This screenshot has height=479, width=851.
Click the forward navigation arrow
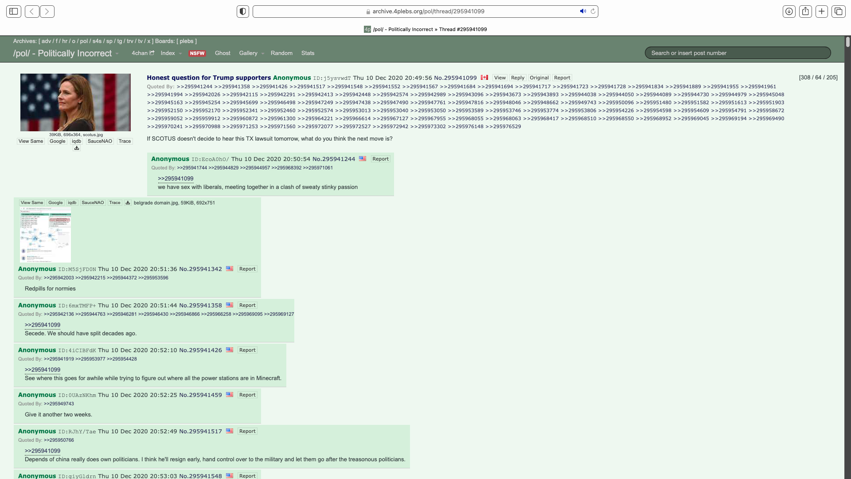[x=47, y=11]
